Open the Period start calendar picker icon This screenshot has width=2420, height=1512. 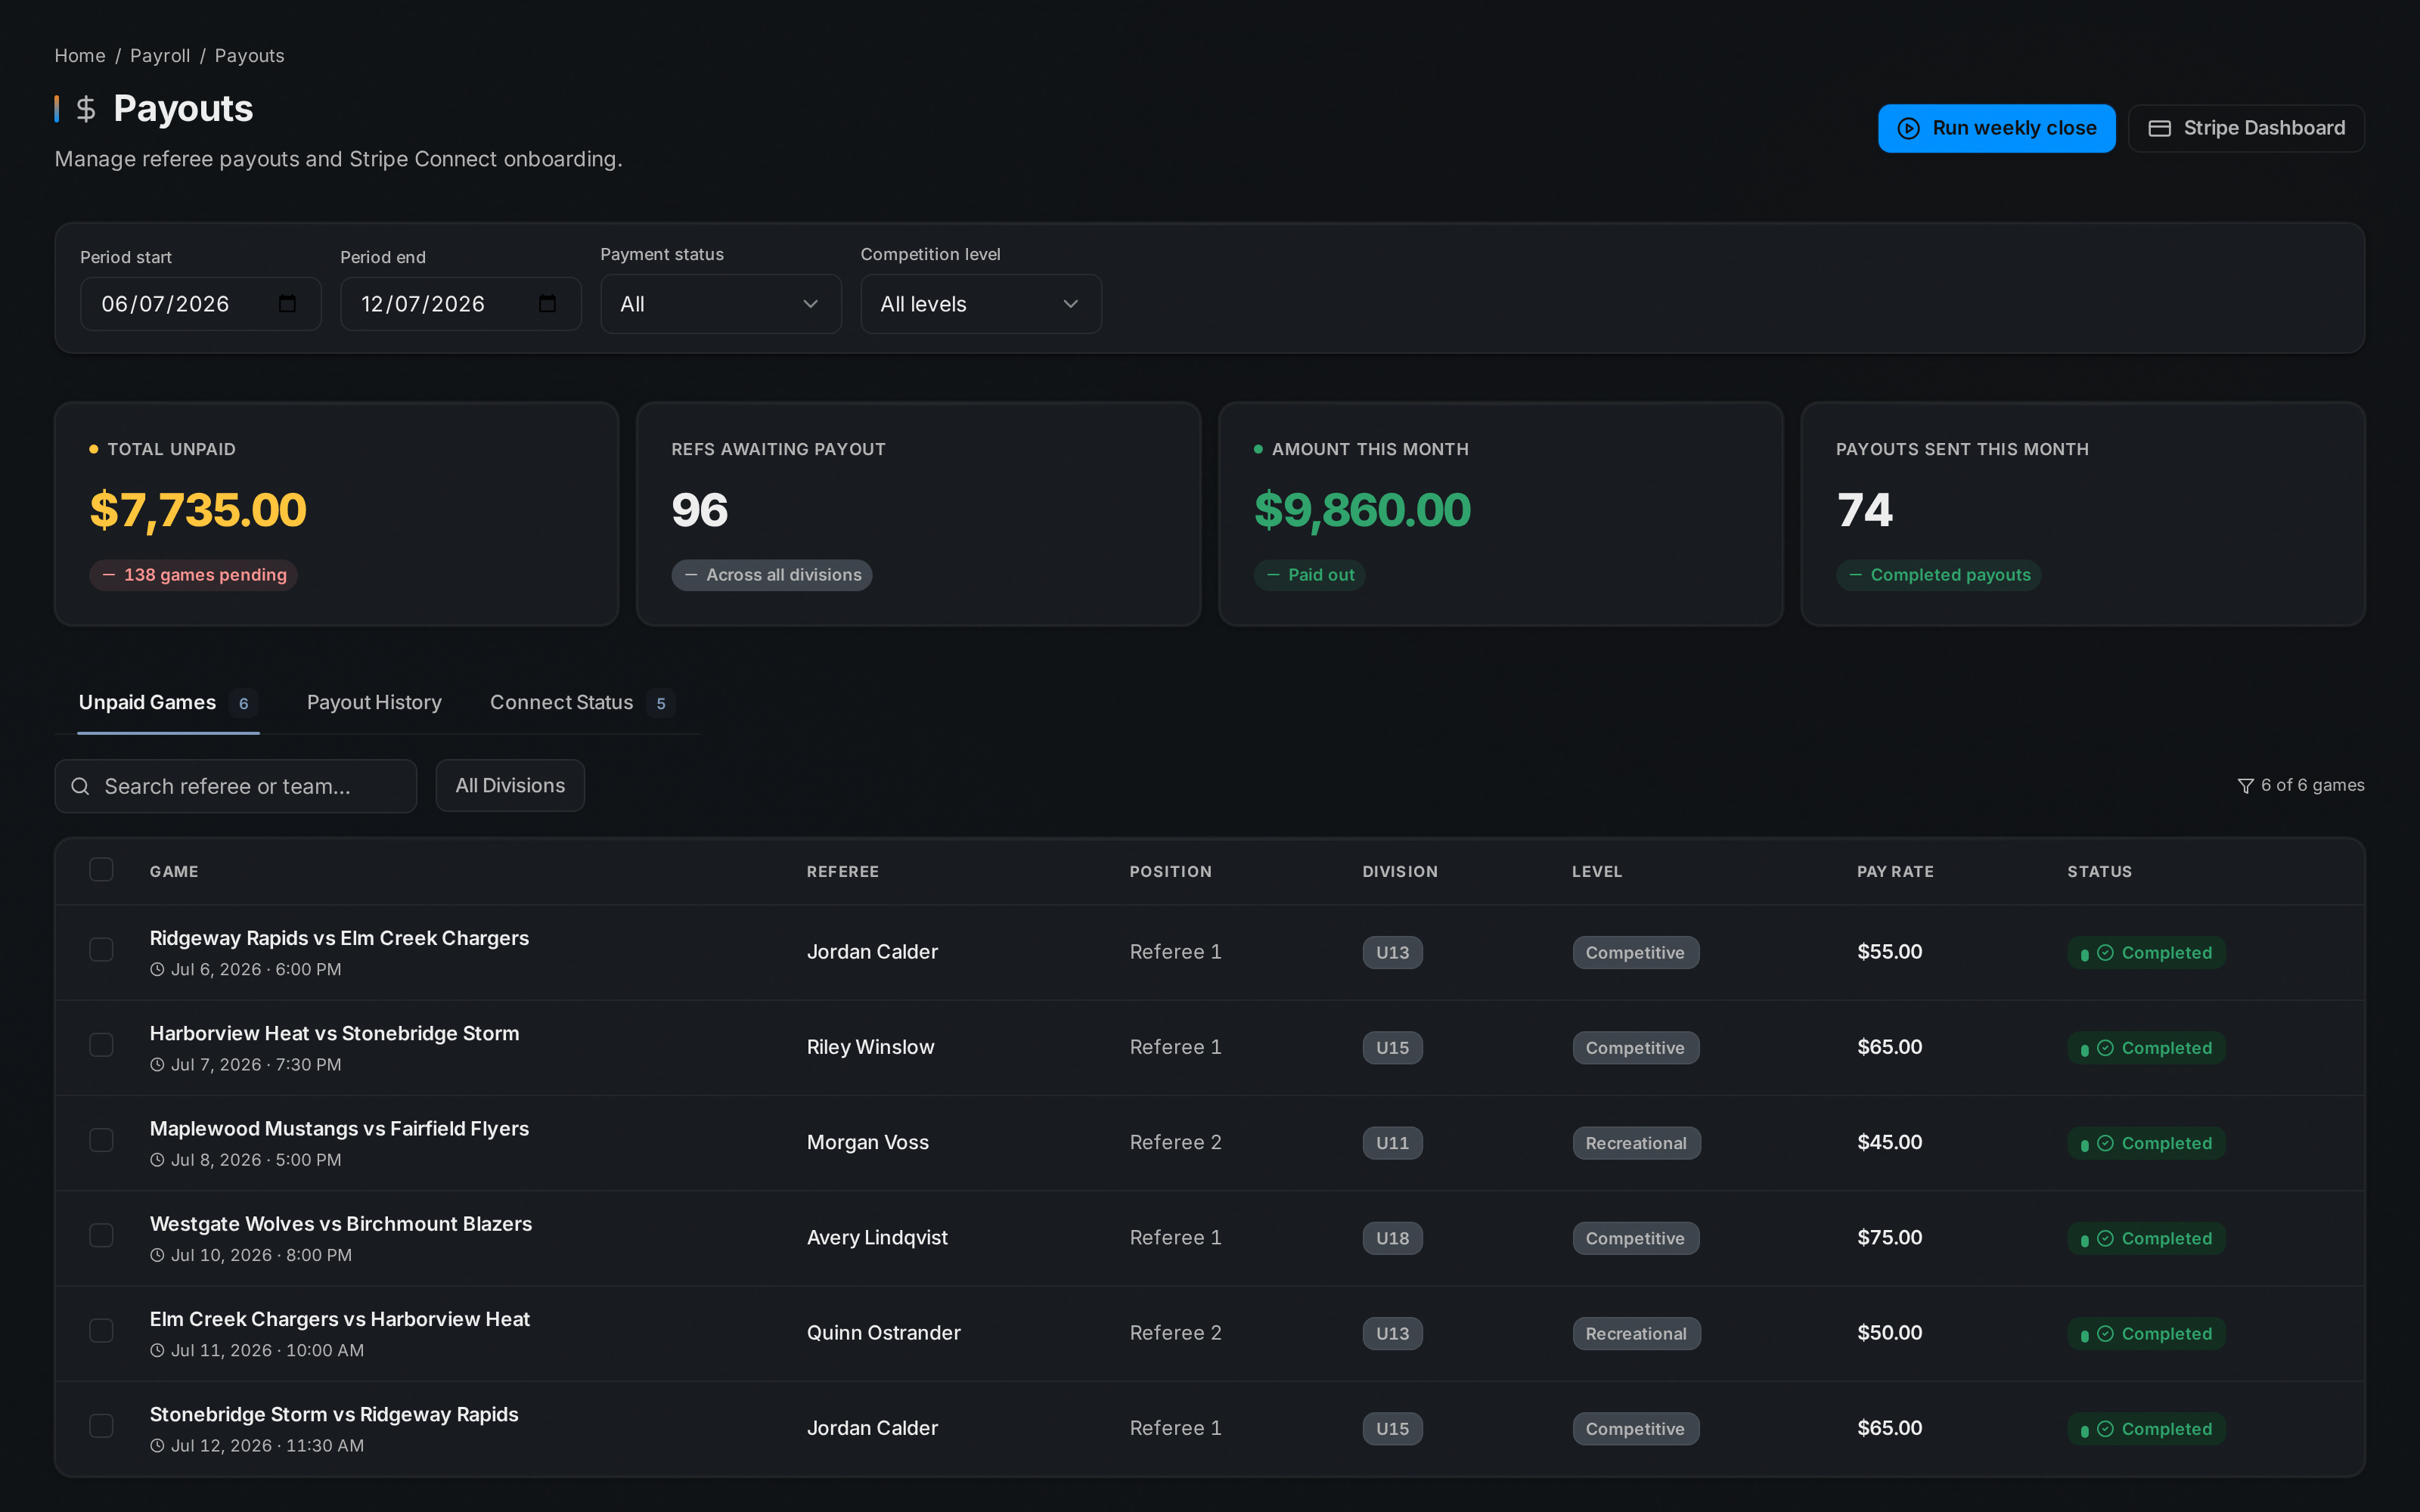click(287, 303)
